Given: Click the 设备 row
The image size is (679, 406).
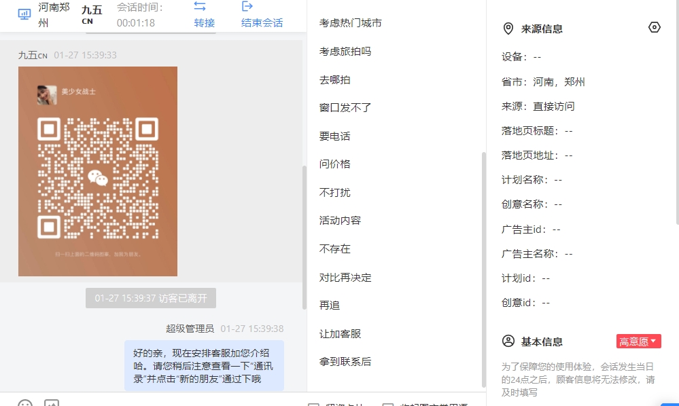Looking at the screenshot, I should [x=521, y=57].
